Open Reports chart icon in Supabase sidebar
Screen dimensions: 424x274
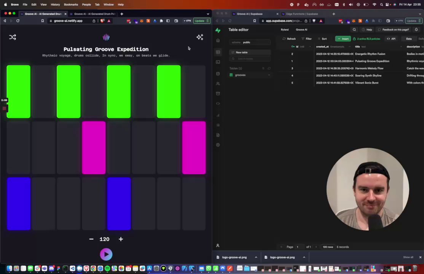pyautogui.click(x=218, y=115)
